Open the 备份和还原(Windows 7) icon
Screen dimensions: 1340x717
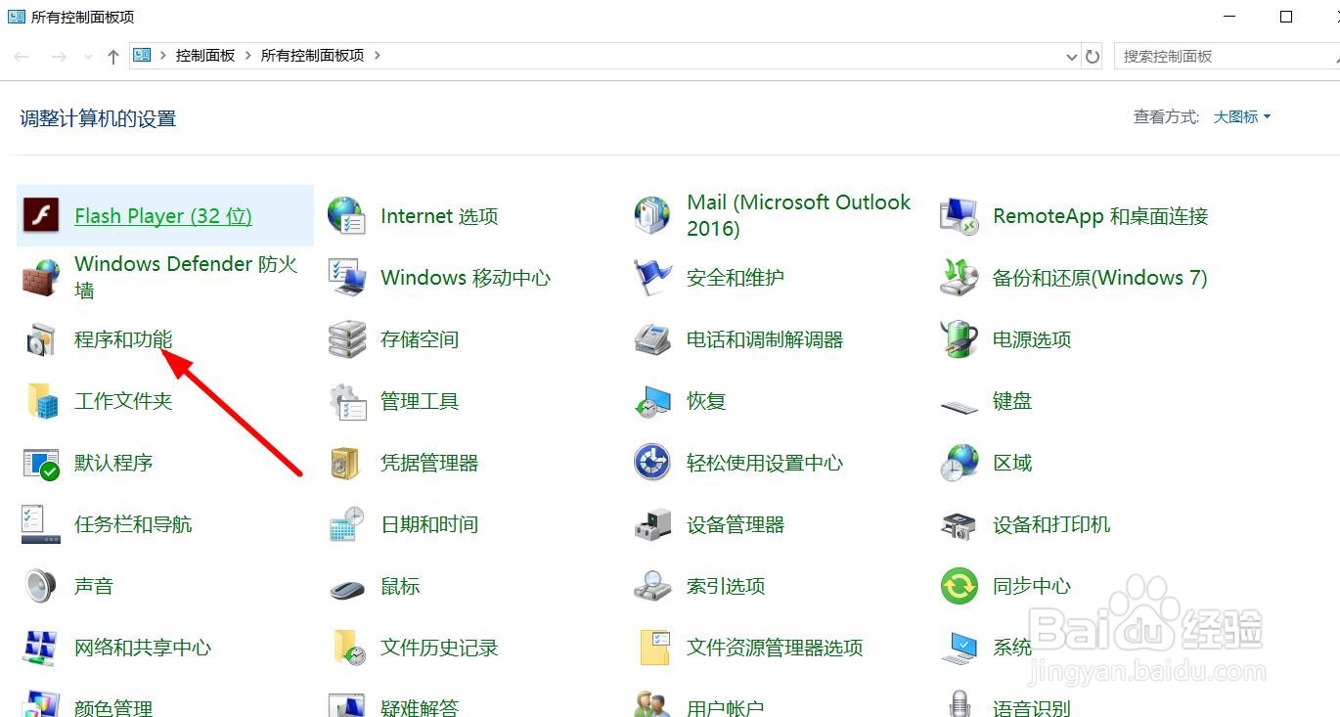click(x=959, y=277)
